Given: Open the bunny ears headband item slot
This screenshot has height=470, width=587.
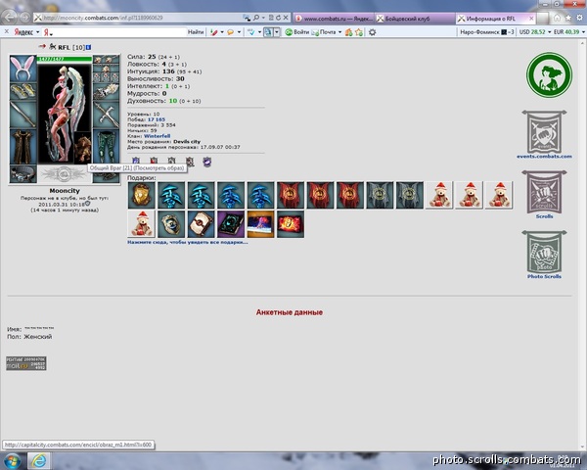Looking at the screenshot, I should [x=23, y=69].
